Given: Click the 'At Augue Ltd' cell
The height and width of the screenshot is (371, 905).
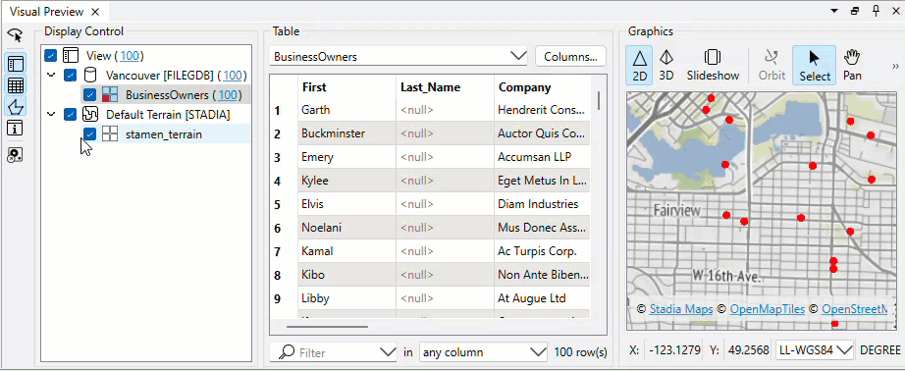Looking at the screenshot, I should (543, 298).
